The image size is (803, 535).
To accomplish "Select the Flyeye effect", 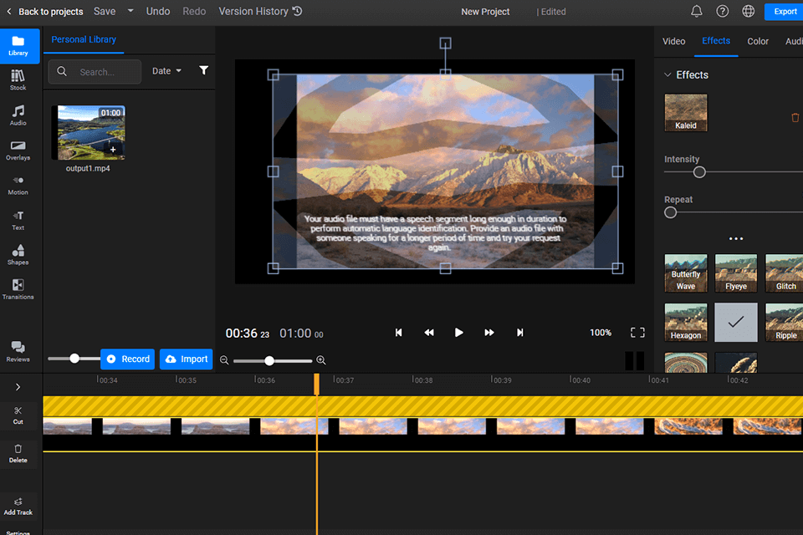I will (736, 273).
